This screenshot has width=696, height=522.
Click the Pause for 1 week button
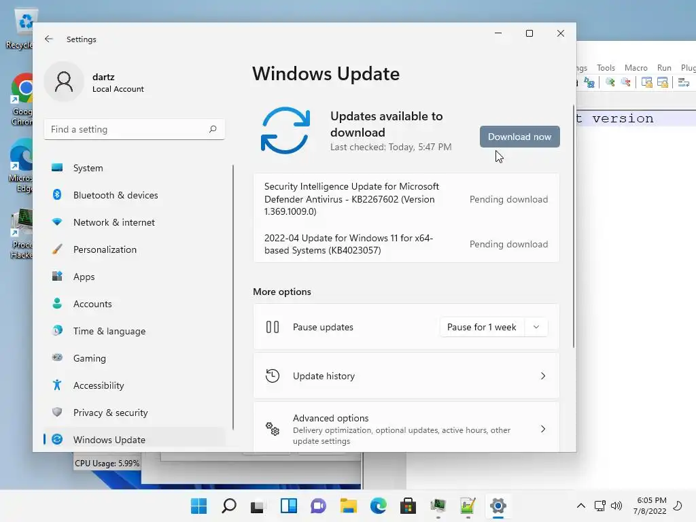pos(482,327)
